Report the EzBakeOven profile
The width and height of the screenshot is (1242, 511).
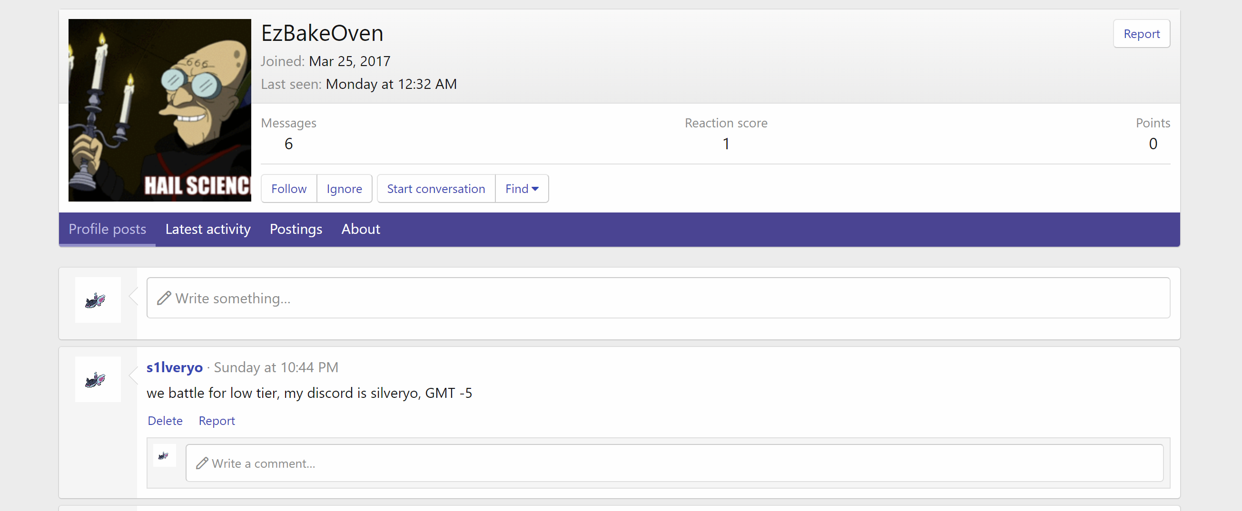click(x=1141, y=34)
